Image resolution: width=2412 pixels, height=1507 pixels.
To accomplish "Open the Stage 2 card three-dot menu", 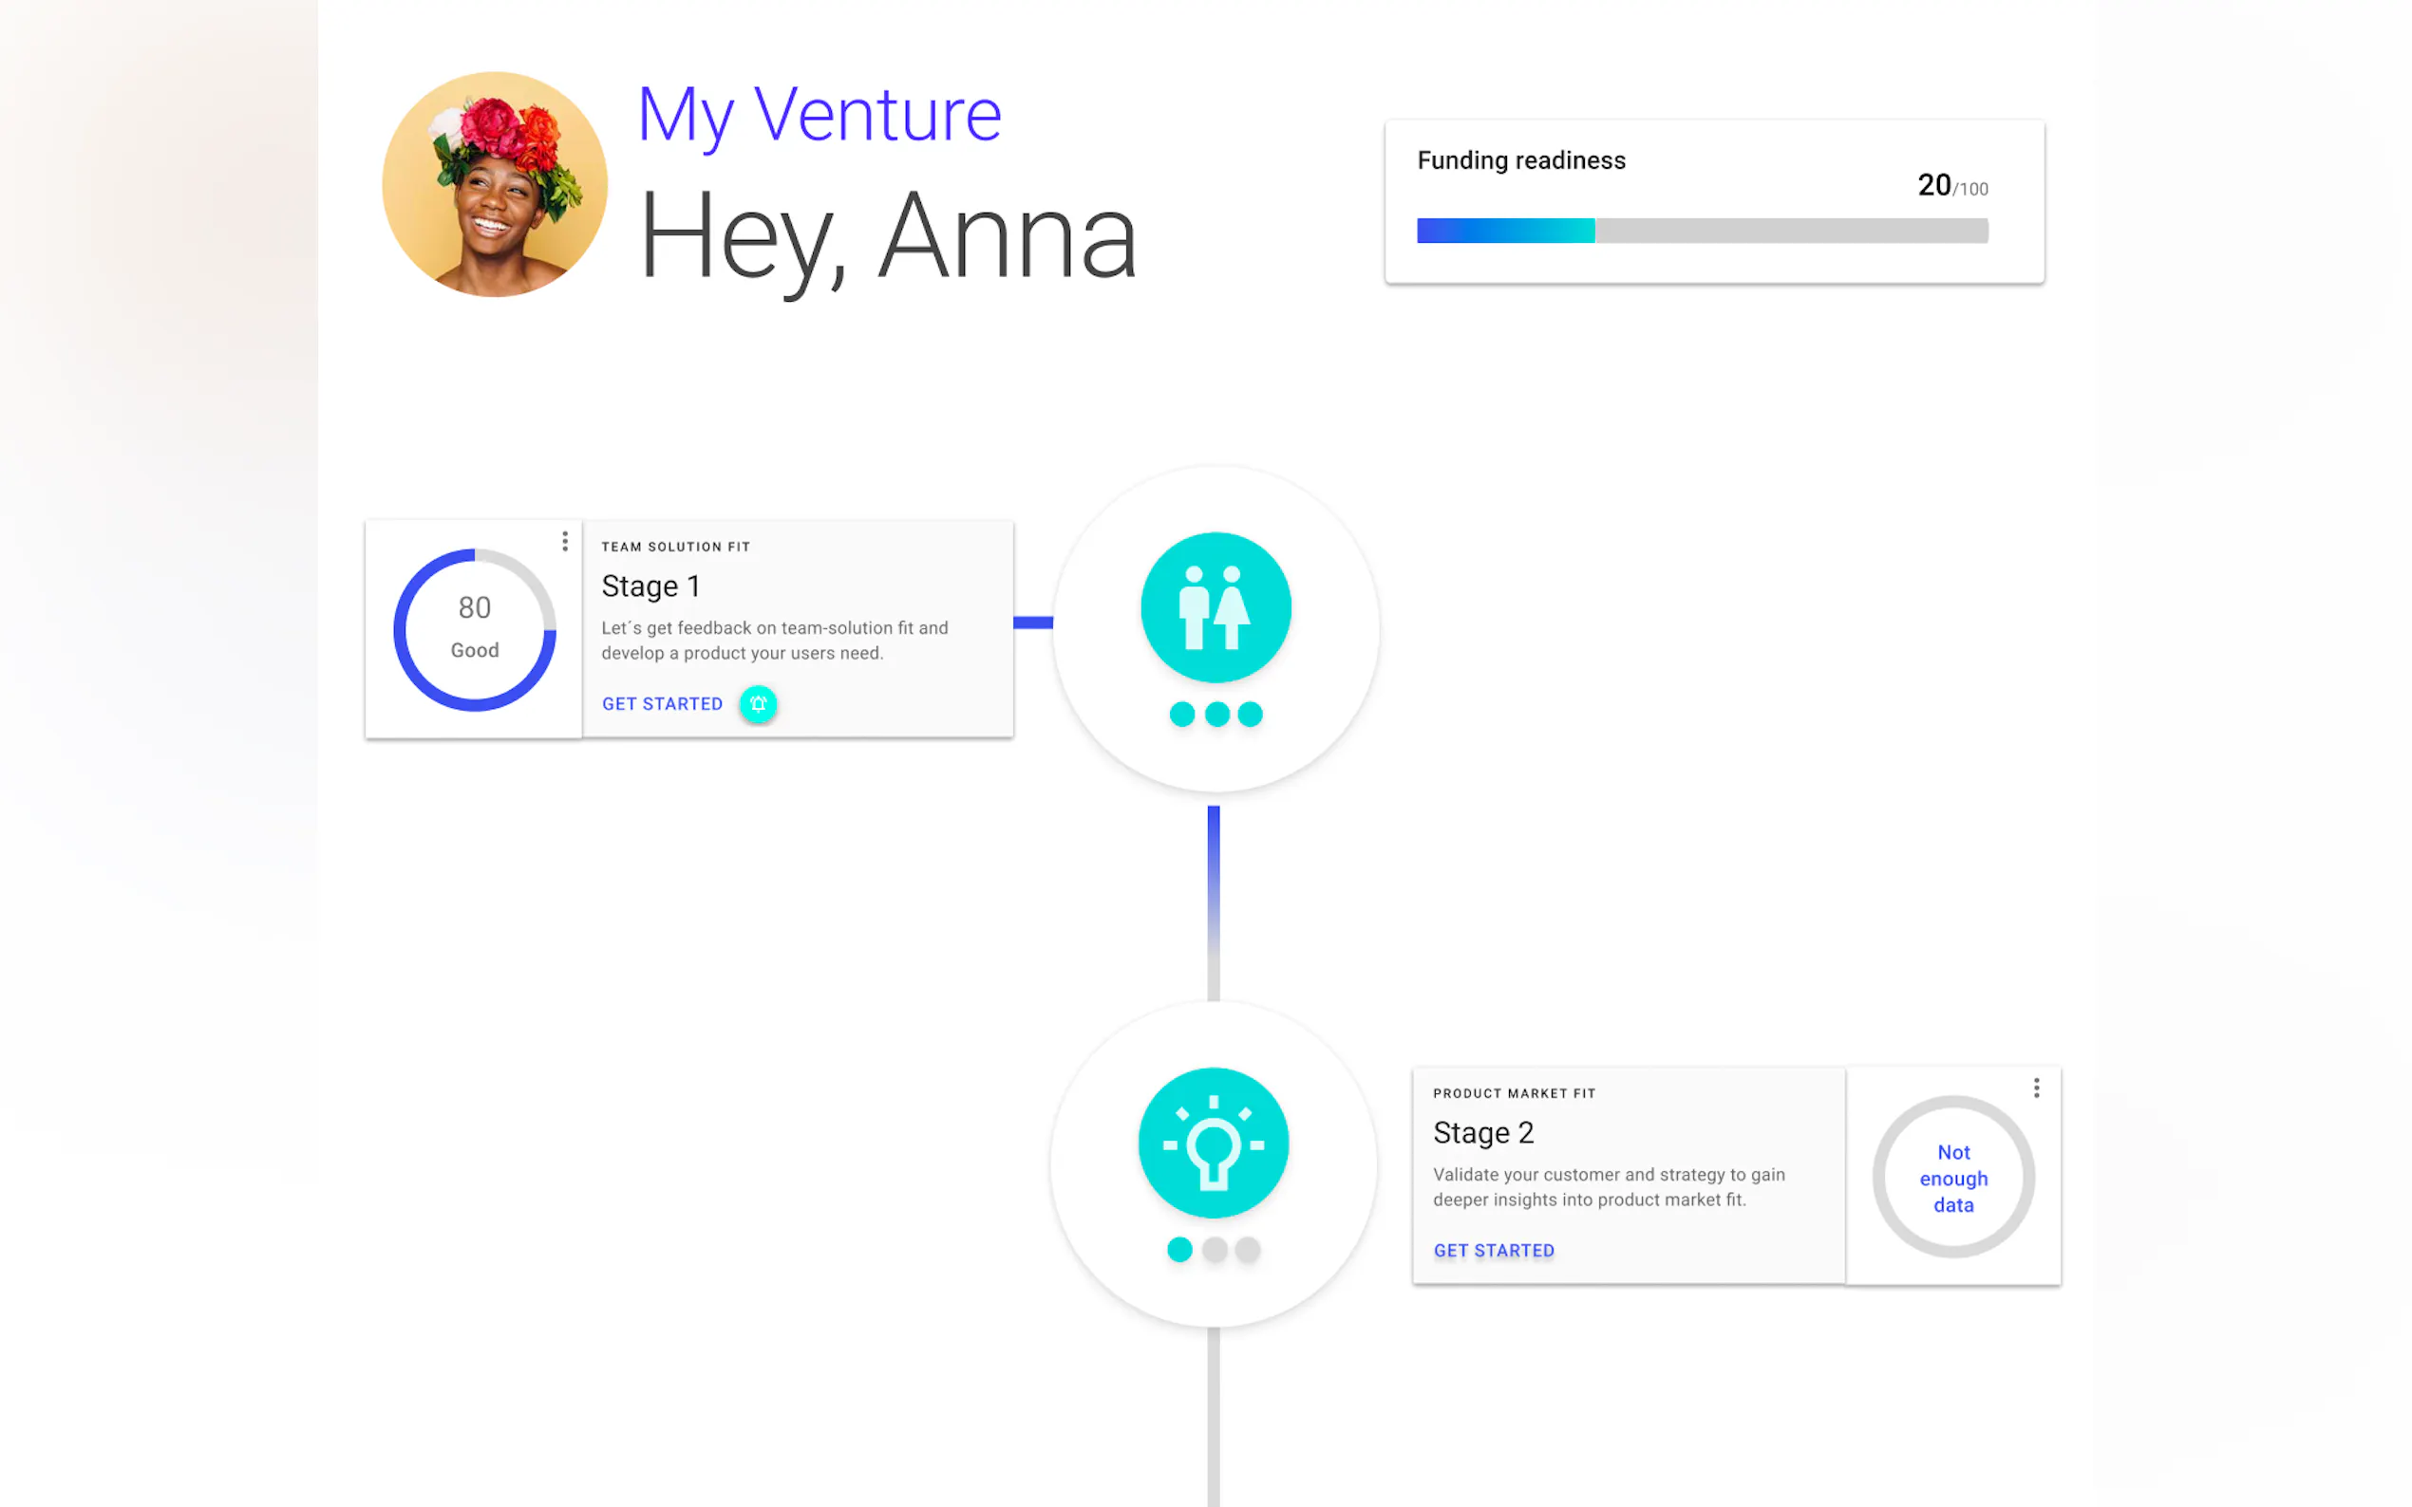I will tap(2036, 1088).
